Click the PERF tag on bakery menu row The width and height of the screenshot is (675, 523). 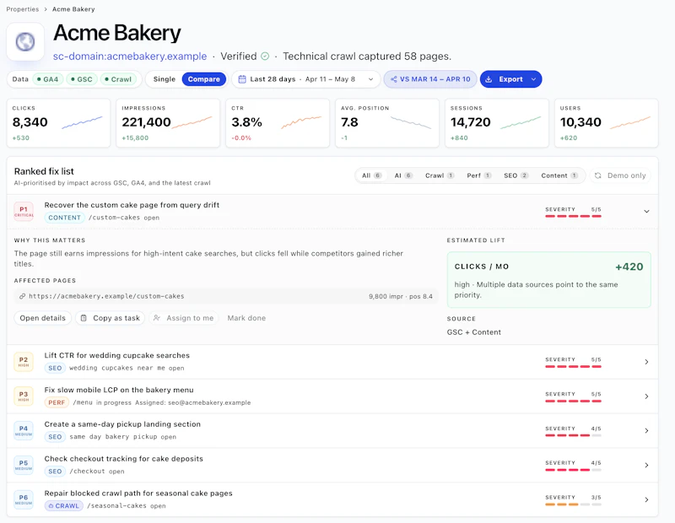pyautogui.click(x=57, y=402)
